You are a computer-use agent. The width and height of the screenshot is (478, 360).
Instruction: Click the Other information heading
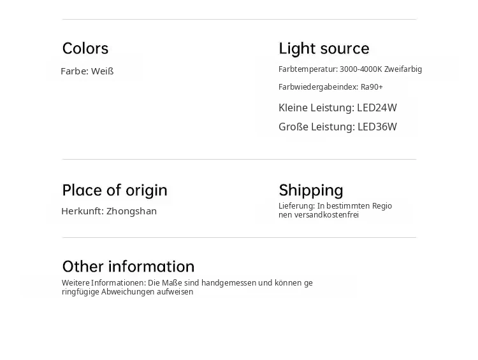pos(128,267)
